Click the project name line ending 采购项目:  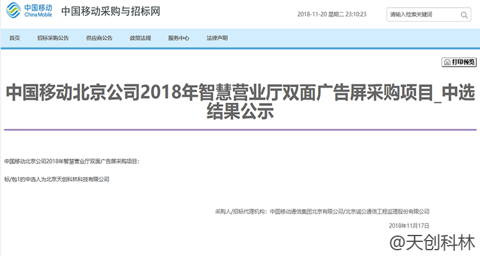pos(72,161)
